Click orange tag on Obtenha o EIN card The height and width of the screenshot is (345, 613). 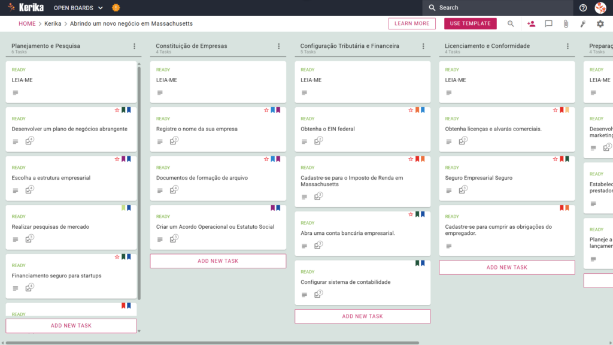click(x=417, y=110)
